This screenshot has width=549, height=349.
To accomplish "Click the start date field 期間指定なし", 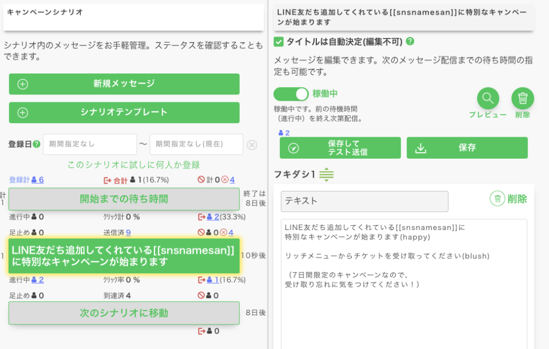I will pos(90,144).
